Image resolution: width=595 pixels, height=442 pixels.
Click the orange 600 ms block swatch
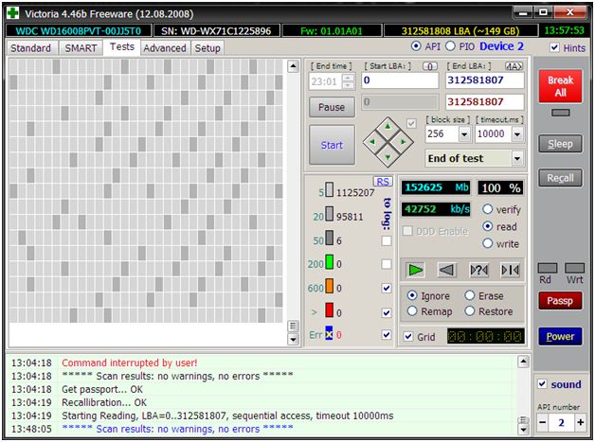[x=330, y=286]
